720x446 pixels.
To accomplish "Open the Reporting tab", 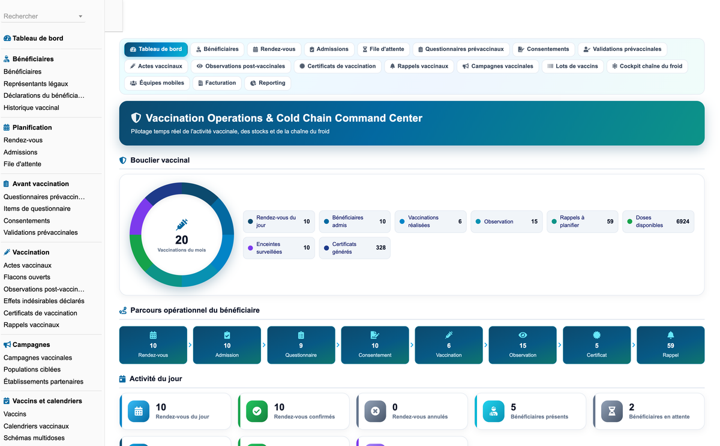I will click(x=268, y=83).
